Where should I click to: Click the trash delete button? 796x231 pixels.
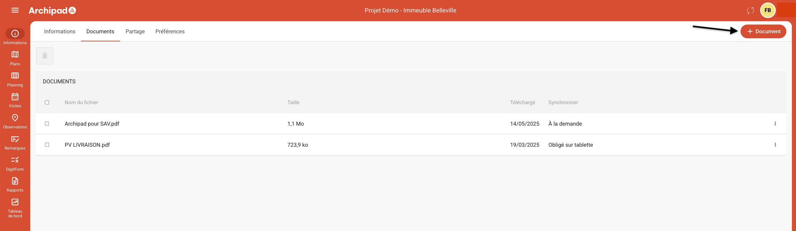[45, 56]
